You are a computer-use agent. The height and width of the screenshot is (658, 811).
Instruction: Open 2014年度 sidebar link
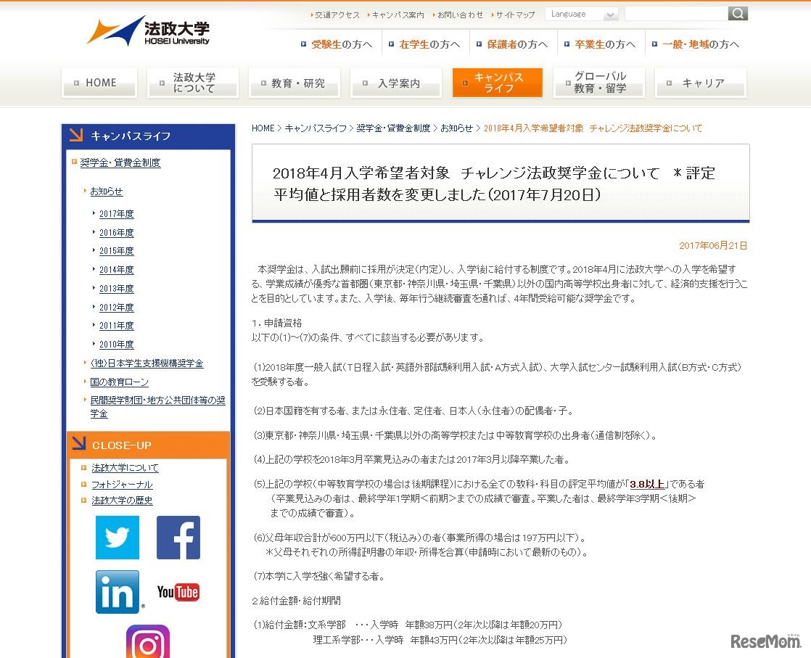tap(116, 269)
